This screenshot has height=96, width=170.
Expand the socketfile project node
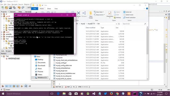coord(2,34)
